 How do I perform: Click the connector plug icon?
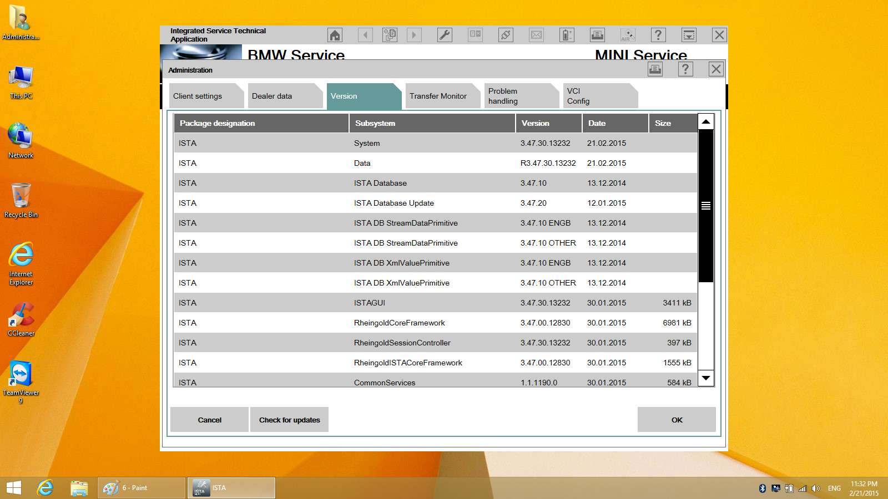[506, 35]
